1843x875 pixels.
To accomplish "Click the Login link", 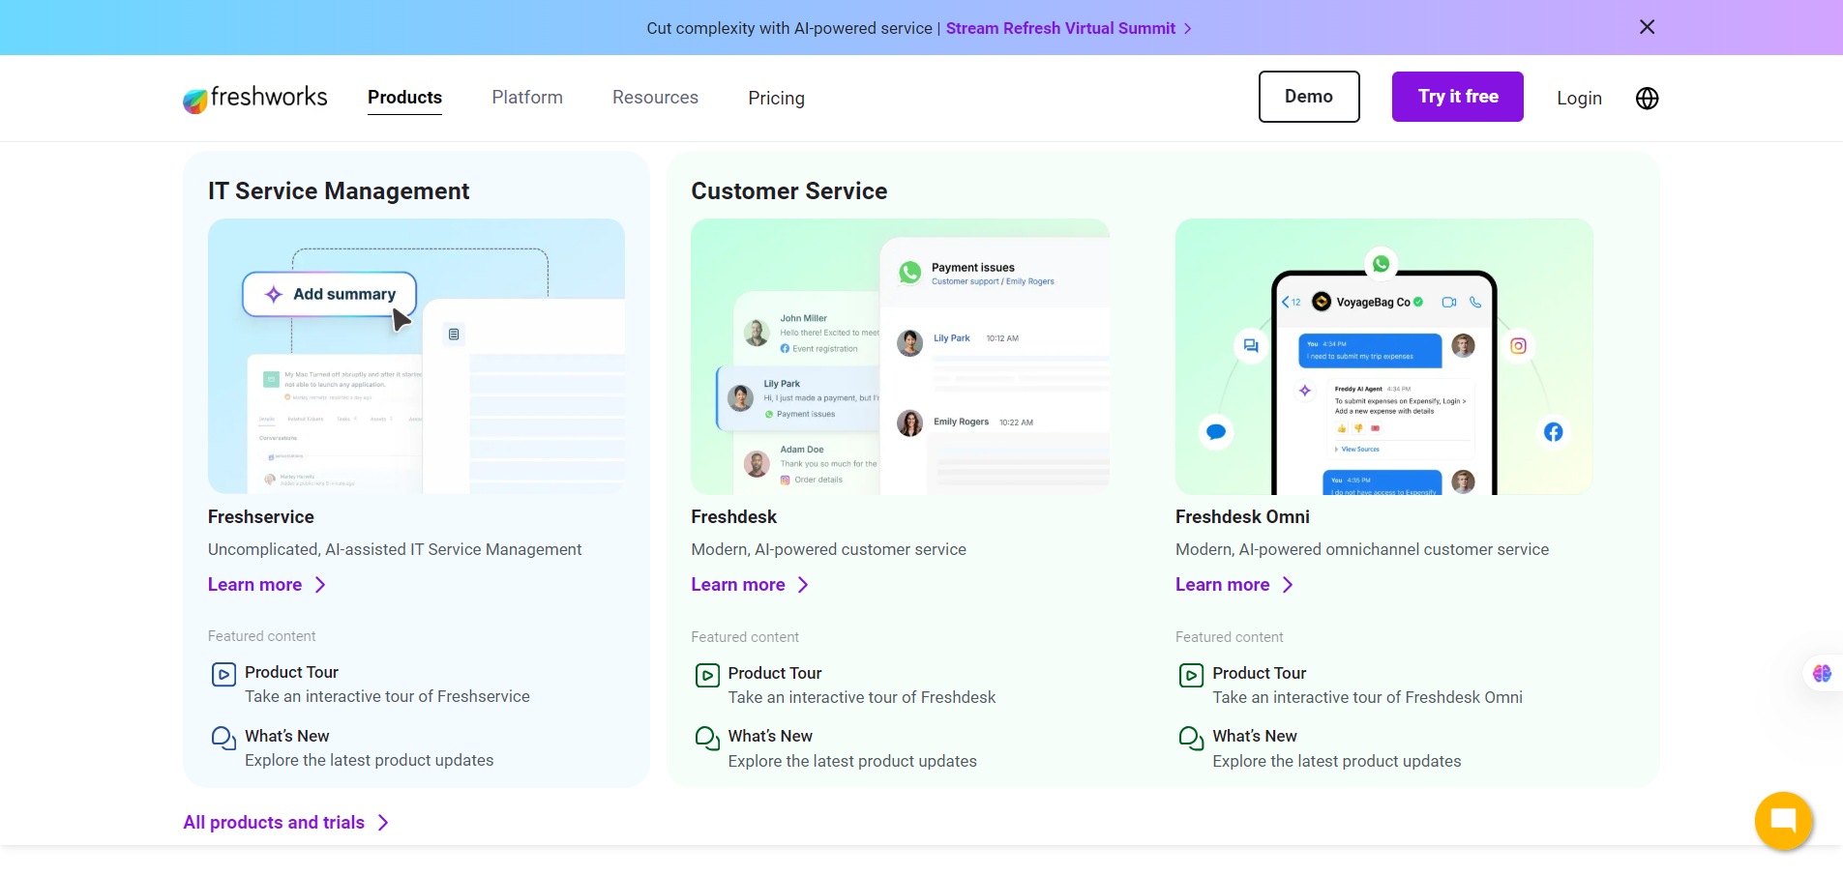I will (x=1579, y=98).
